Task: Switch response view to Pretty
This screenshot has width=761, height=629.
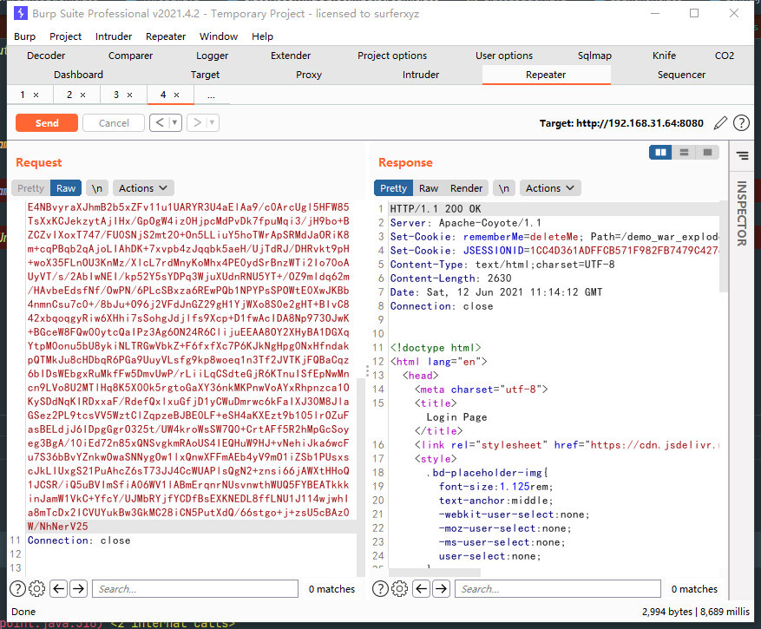Action: (393, 188)
